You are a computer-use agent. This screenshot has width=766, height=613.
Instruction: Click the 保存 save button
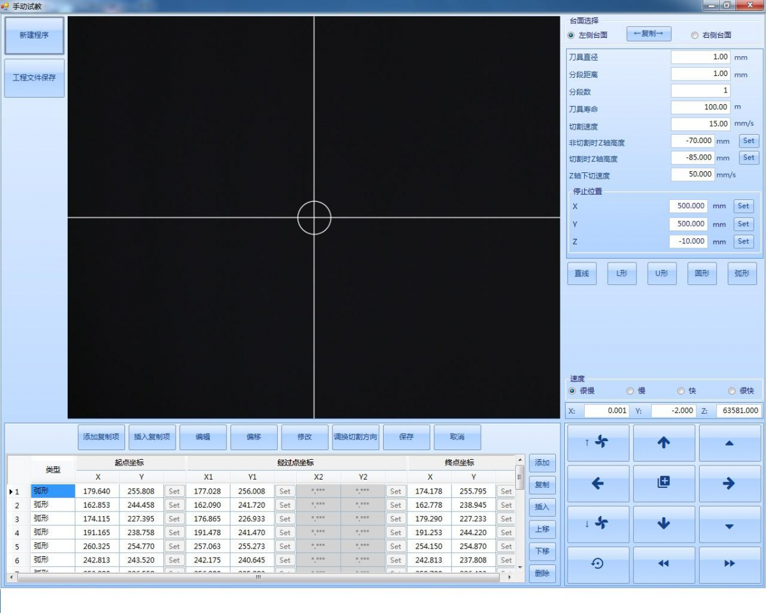pyautogui.click(x=407, y=437)
